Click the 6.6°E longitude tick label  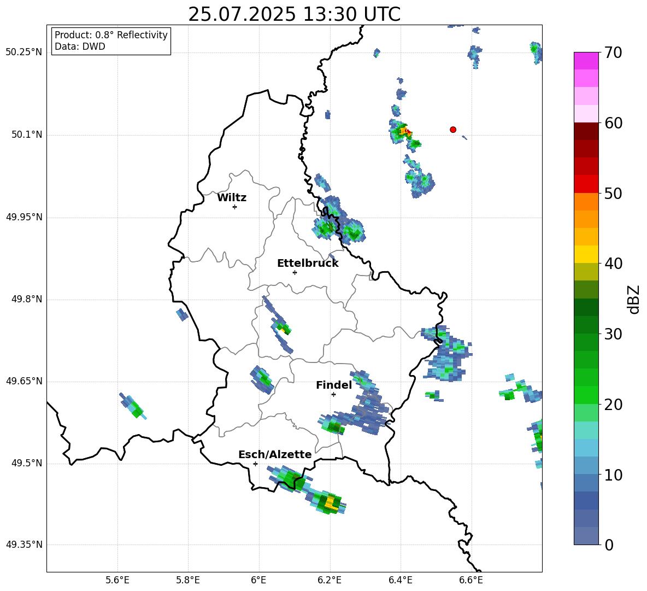click(x=471, y=580)
